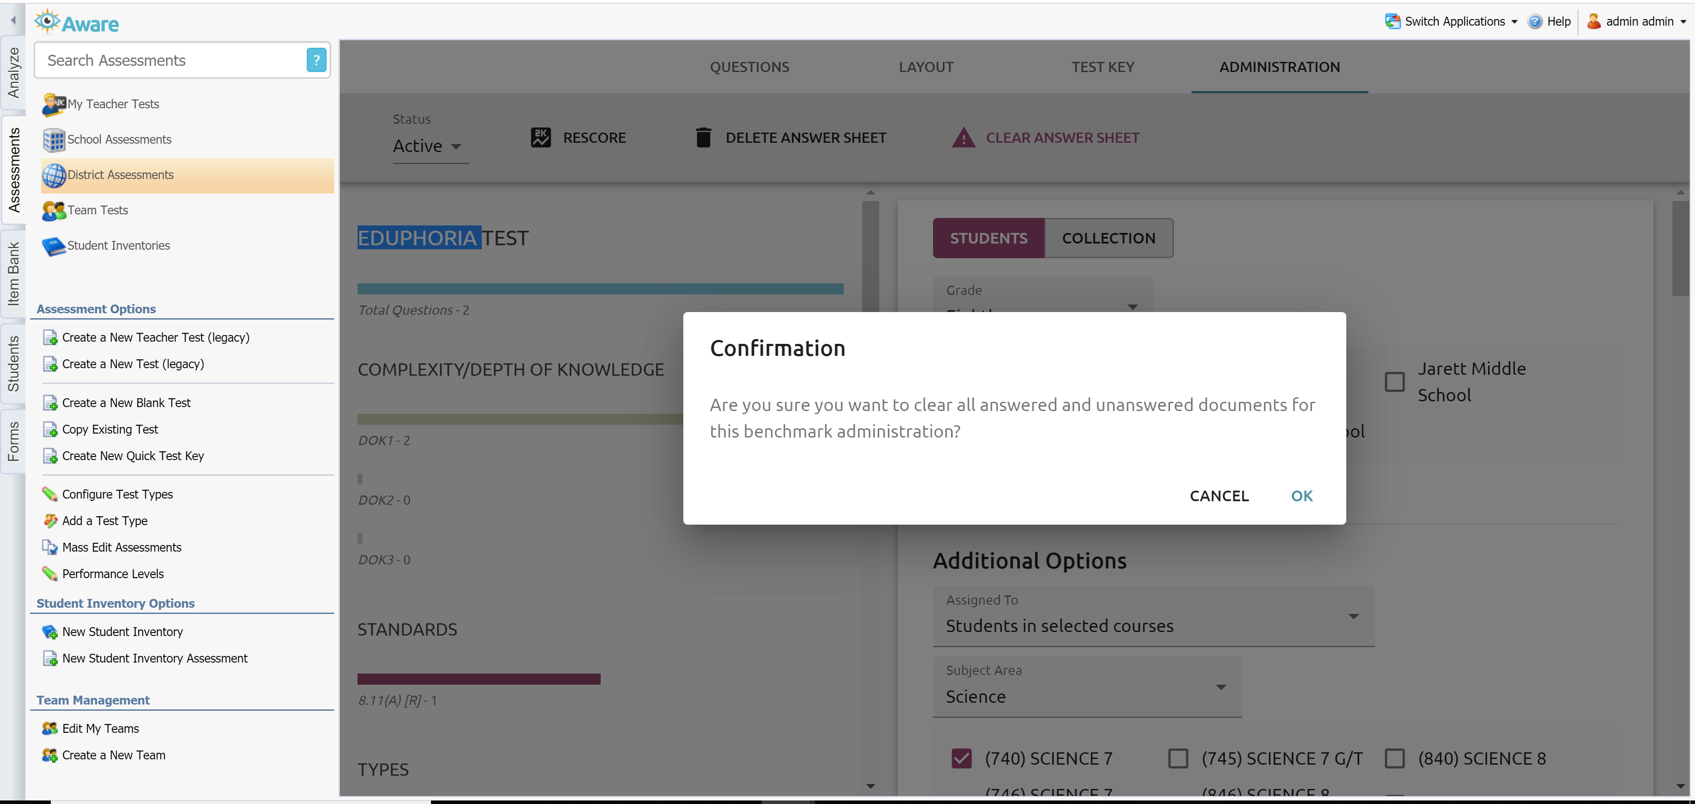Click CANCEL in the Confirmation dialog

click(1219, 495)
